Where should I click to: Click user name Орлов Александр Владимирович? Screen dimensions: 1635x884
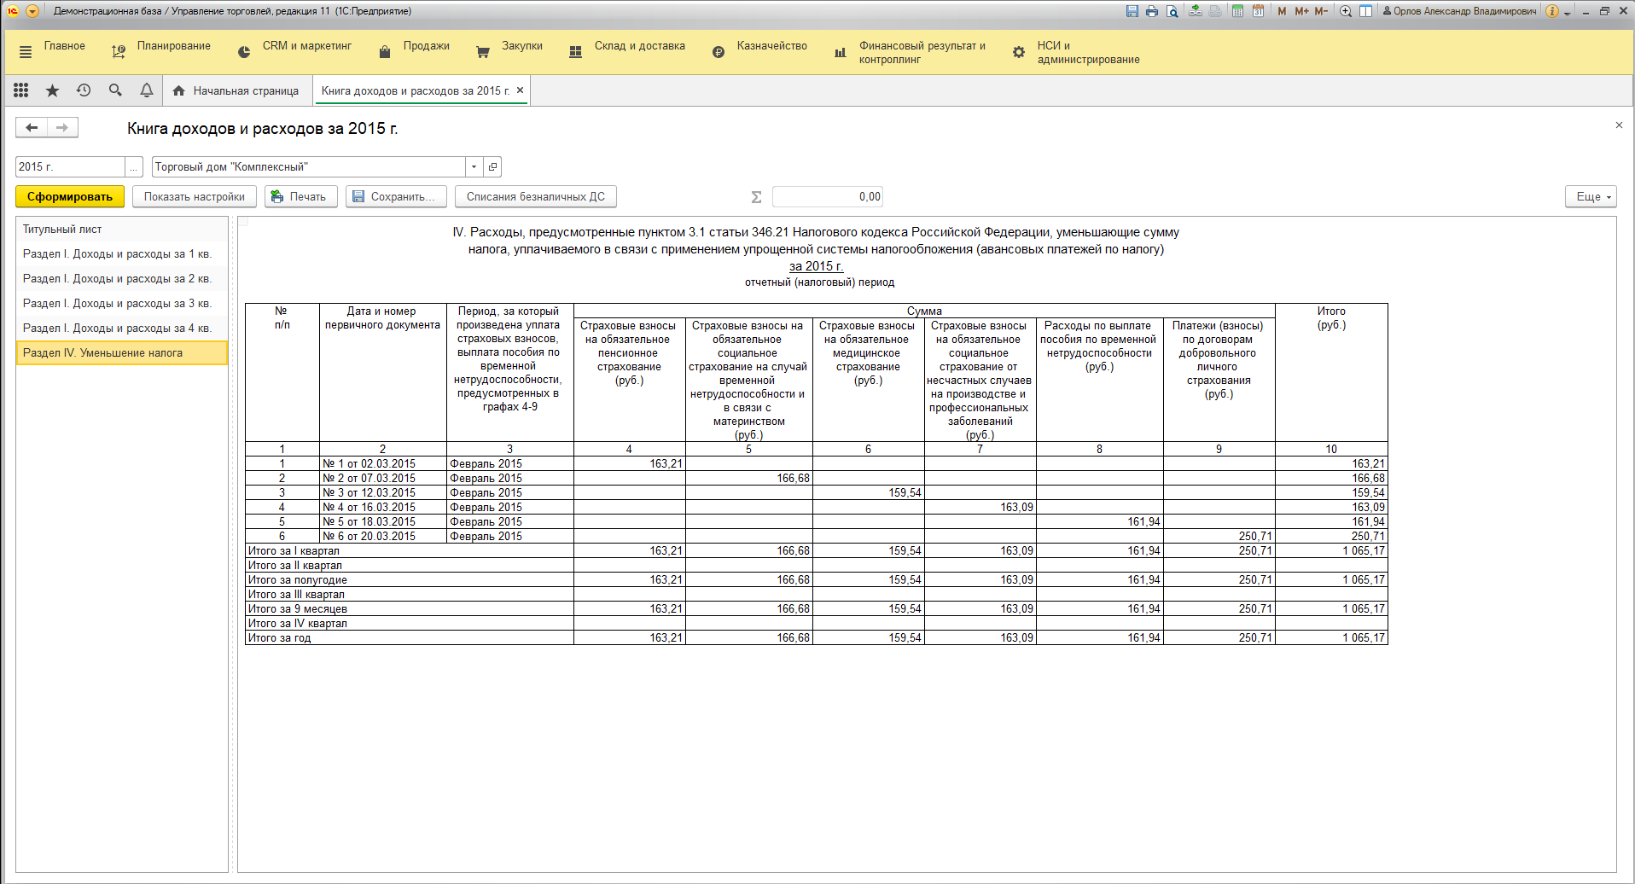click(x=1459, y=11)
